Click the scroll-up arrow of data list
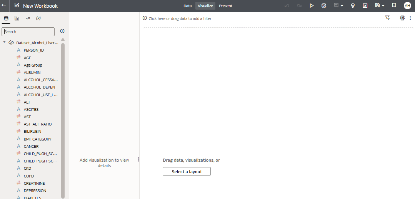415x199 pixels. [63, 40]
